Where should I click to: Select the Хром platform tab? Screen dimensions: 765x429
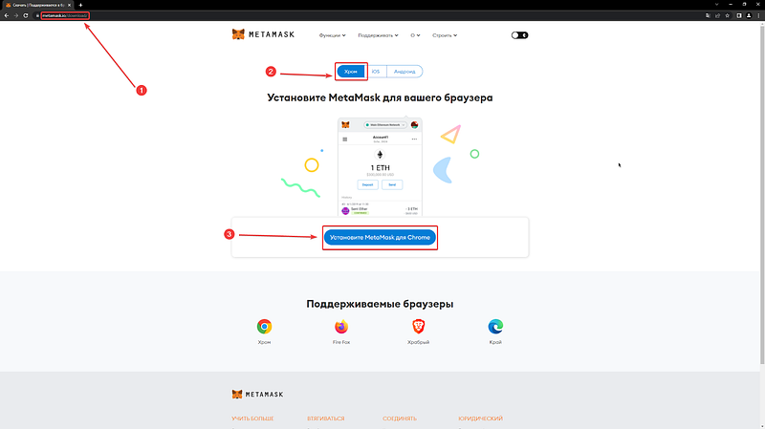[351, 72]
